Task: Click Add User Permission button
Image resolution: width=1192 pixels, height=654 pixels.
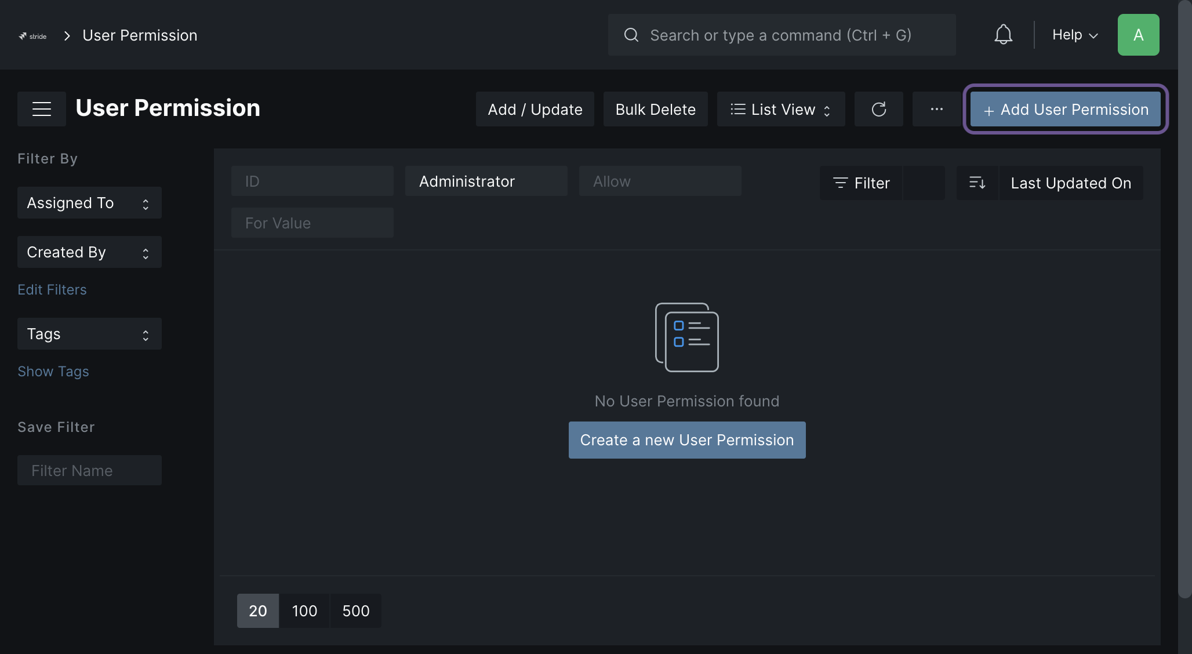Action: click(1065, 109)
